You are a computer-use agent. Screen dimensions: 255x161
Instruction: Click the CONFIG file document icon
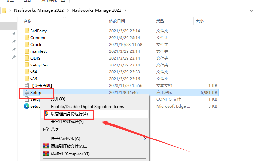tap(27, 99)
